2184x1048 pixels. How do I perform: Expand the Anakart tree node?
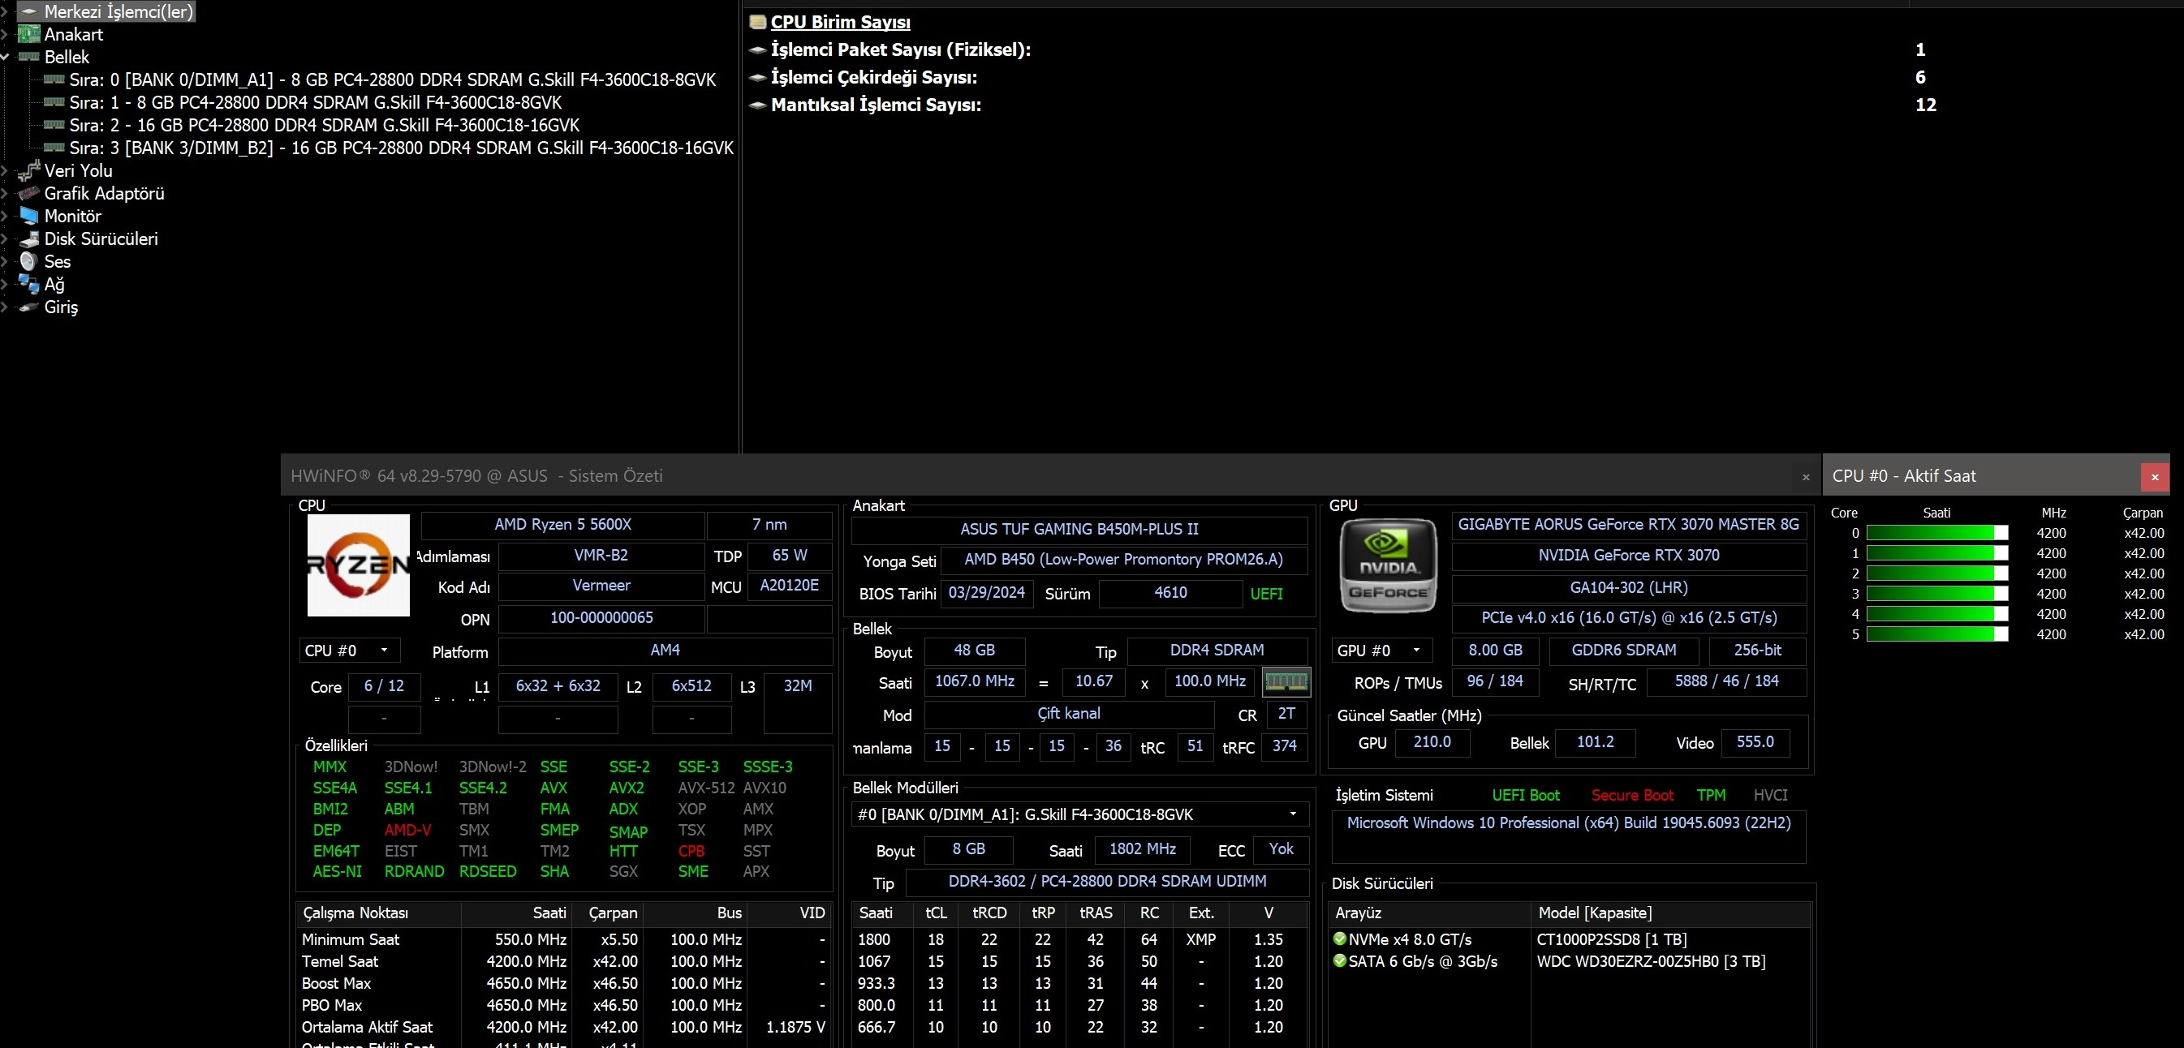(x=4, y=35)
